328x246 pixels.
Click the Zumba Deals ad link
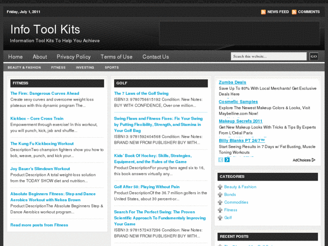tap(232, 82)
